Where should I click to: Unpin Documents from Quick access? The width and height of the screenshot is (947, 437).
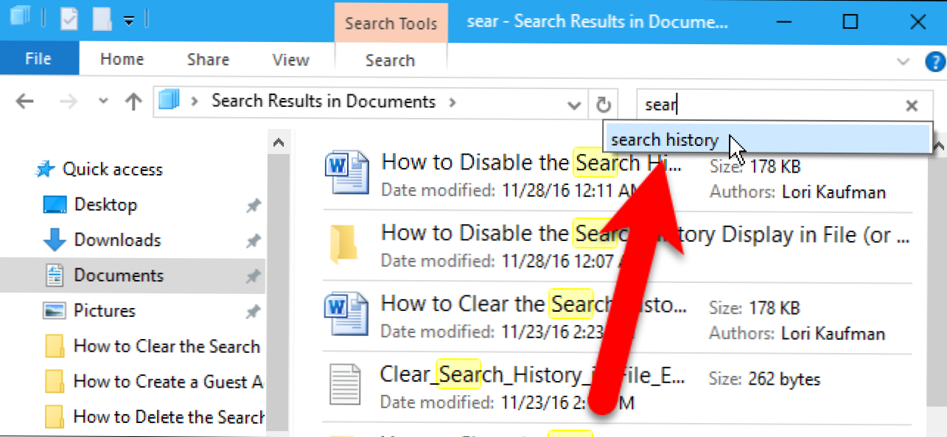tap(253, 276)
